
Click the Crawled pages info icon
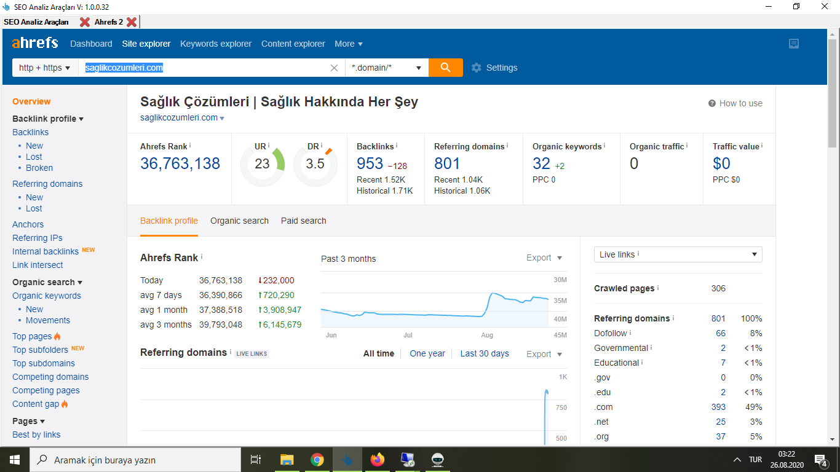coord(658,288)
